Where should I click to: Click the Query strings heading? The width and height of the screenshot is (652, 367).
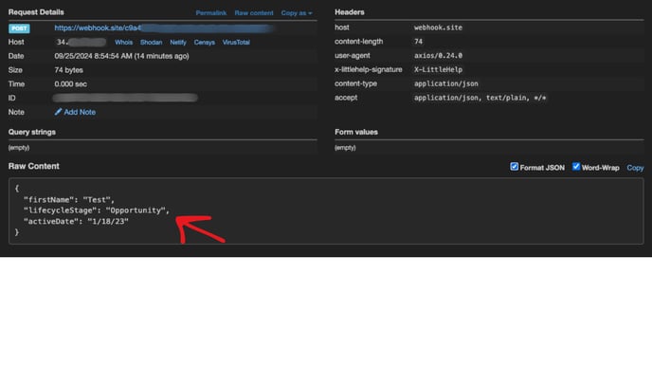click(x=32, y=132)
